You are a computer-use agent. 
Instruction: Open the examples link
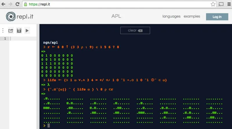[192, 16]
